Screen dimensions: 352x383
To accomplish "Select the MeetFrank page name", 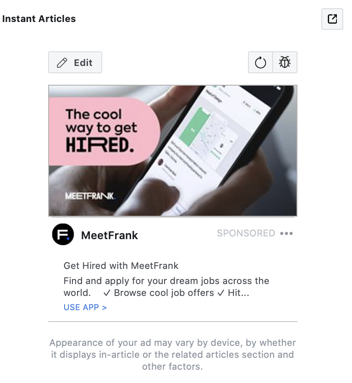I will (109, 235).
